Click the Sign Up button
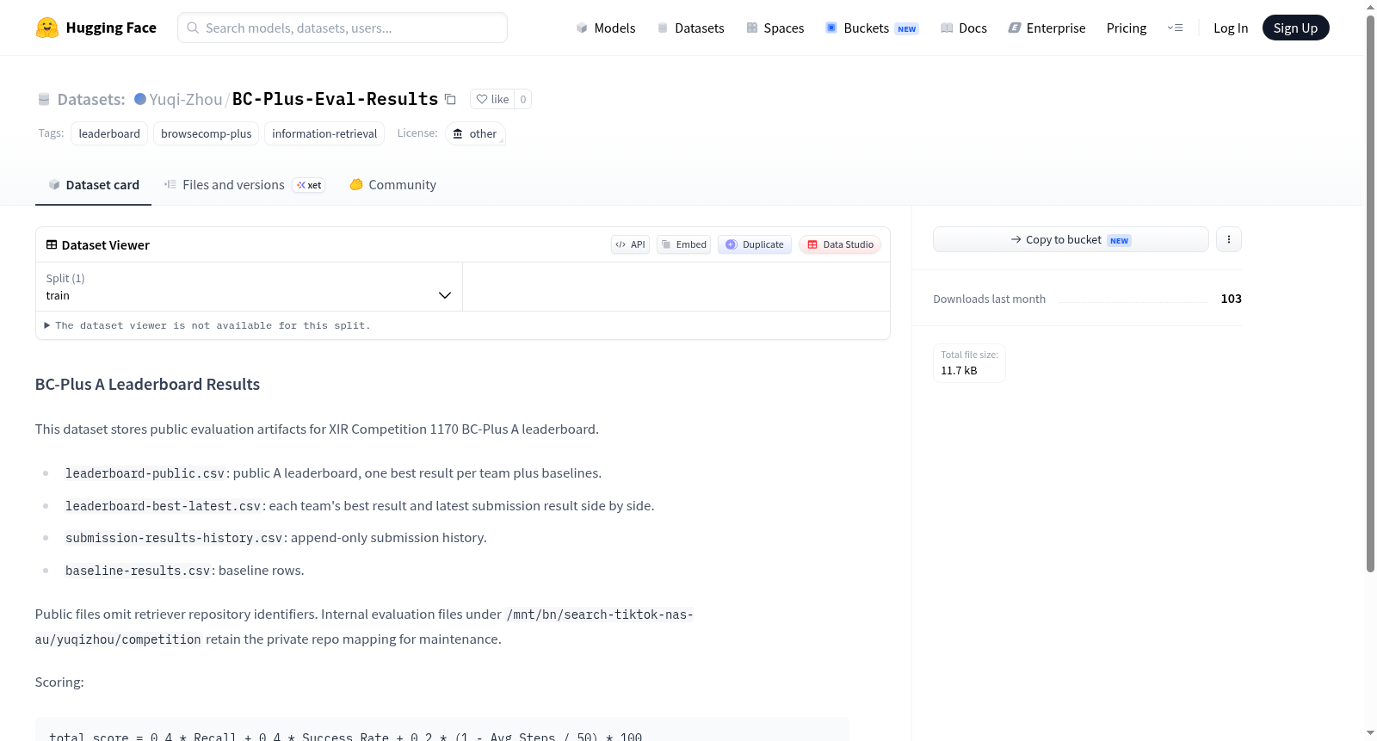Viewport: 1377px width, 741px height. [x=1295, y=28]
